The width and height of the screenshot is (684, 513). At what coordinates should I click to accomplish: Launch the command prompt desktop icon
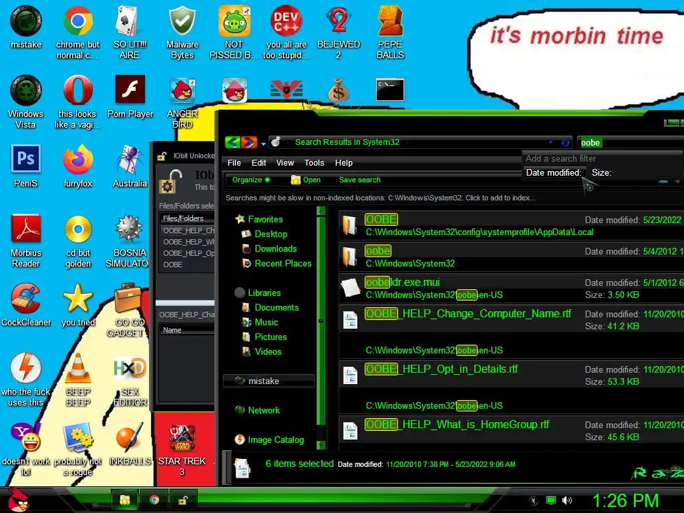pyautogui.click(x=390, y=90)
